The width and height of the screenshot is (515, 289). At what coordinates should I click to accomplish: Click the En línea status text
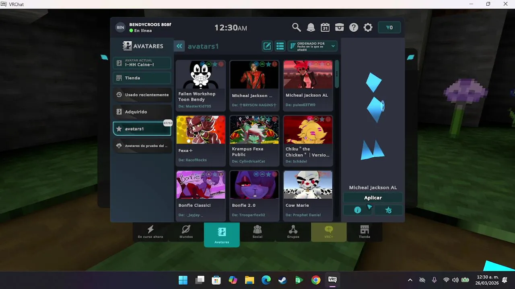[143, 31]
